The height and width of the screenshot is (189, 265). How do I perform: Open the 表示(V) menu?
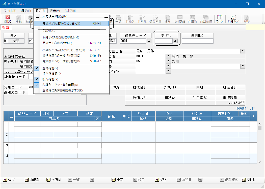point(55,11)
